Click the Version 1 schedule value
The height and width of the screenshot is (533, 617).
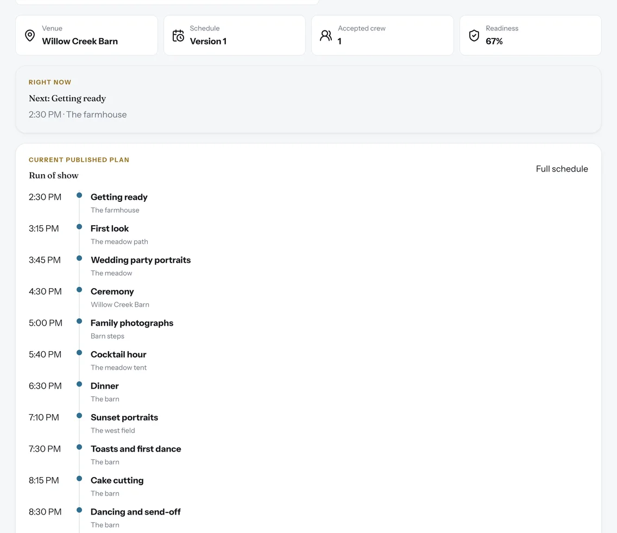(208, 41)
